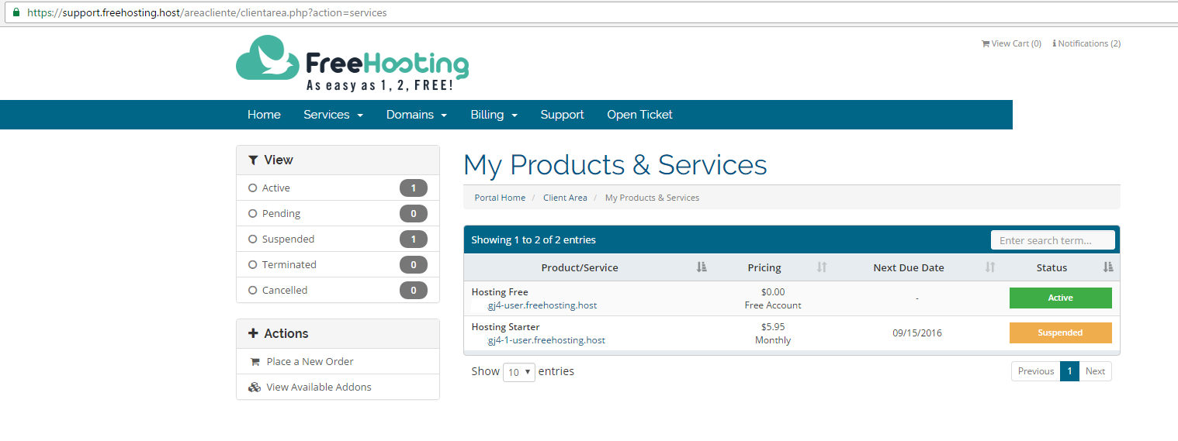Click the Suspended count badge

[x=413, y=239]
